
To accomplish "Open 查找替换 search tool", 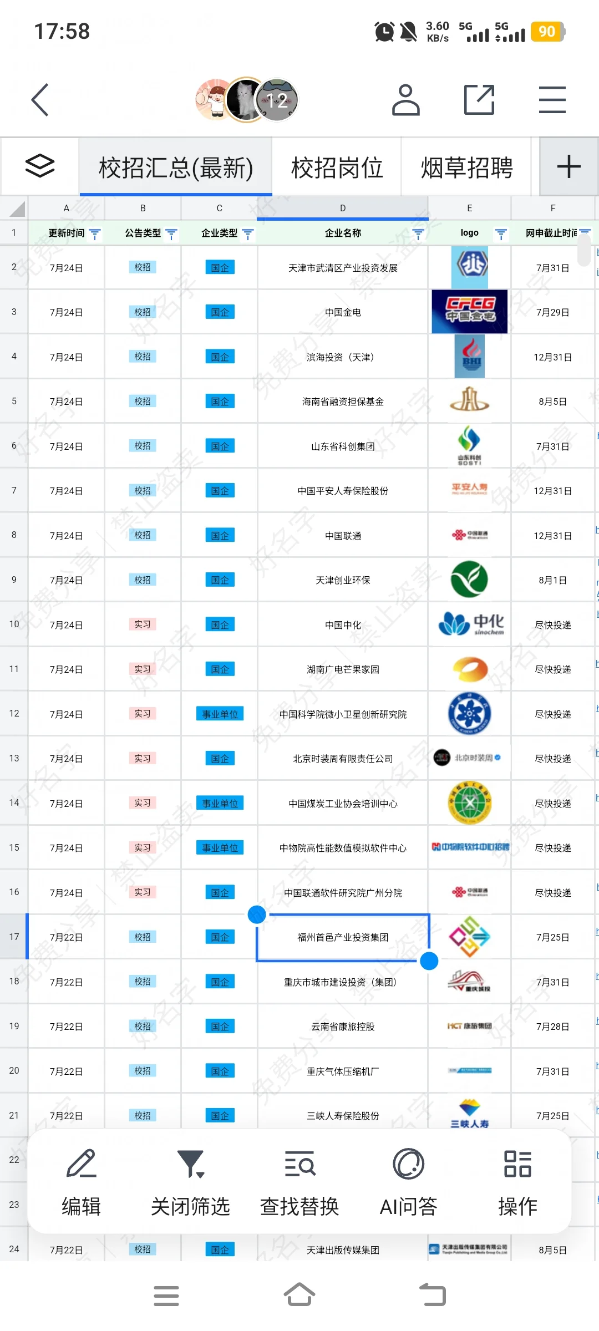I will [299, 1181].
